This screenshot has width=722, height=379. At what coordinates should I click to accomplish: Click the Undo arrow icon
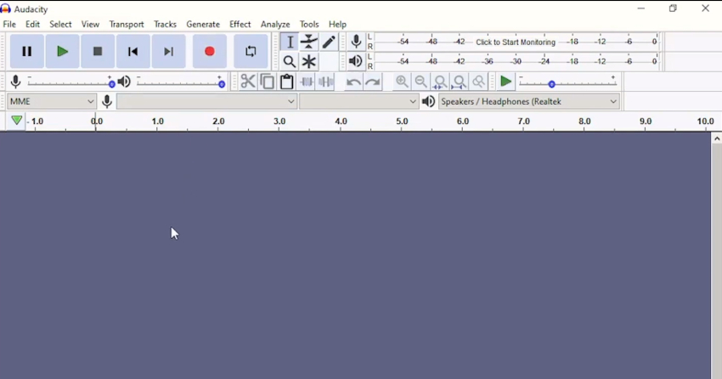(x=353, y=82)
